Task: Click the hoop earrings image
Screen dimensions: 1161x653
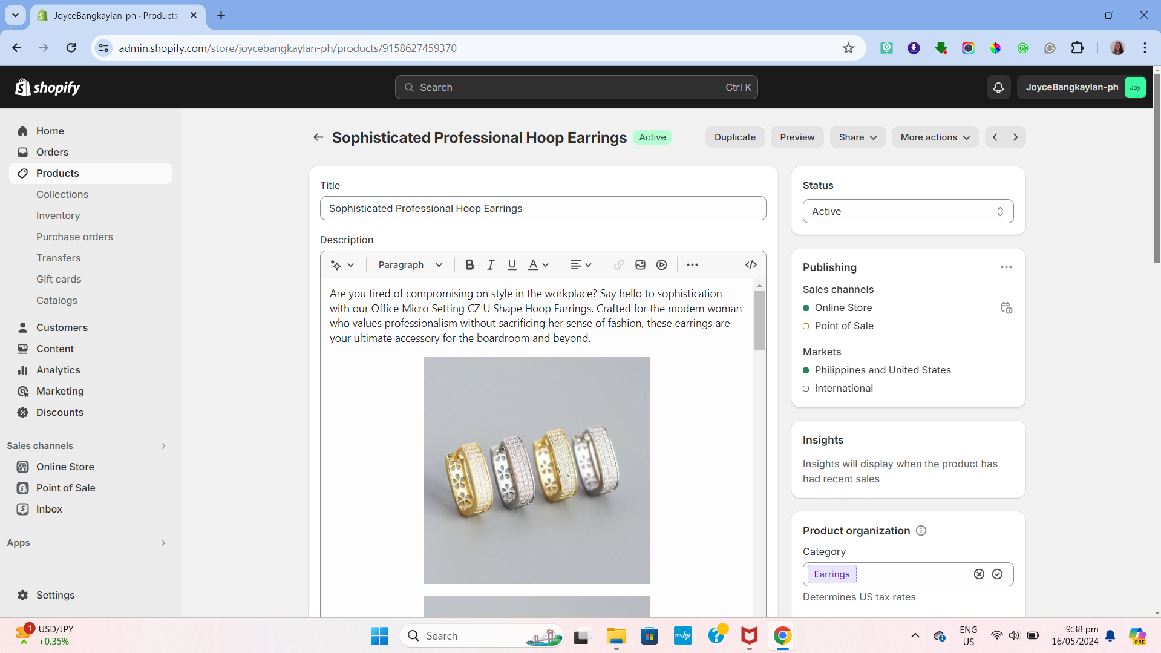Action: click(537, 470)
